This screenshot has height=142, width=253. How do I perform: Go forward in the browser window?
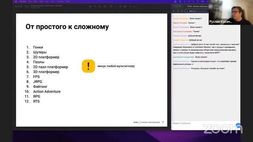[x=178, y=11]
